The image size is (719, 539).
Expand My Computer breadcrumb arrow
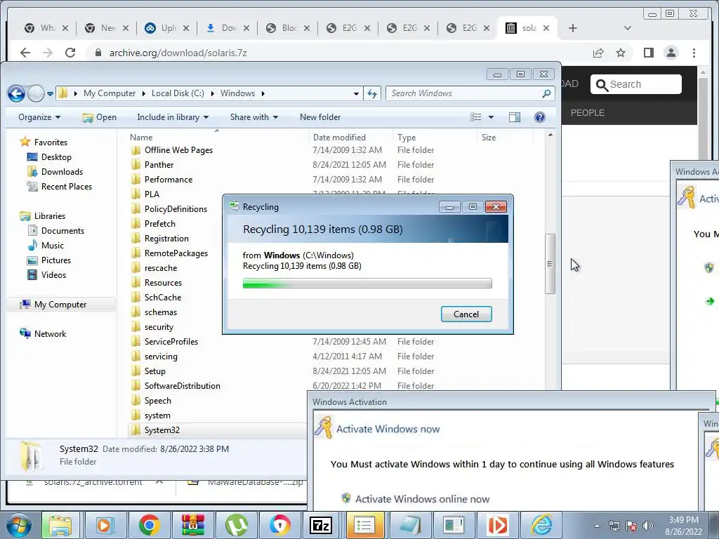pyautogui.click(x=143, y=93)
